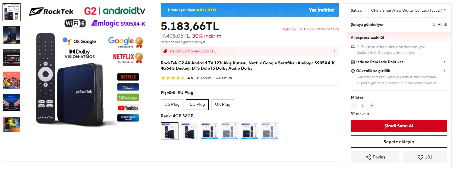Select the UK Plug option
This screenshot has width=455, height=169.
(223, 105)
